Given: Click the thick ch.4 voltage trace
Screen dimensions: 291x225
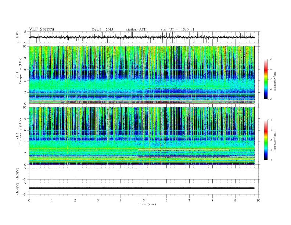Looking at the screenshot, I should (x=141, y=188).
